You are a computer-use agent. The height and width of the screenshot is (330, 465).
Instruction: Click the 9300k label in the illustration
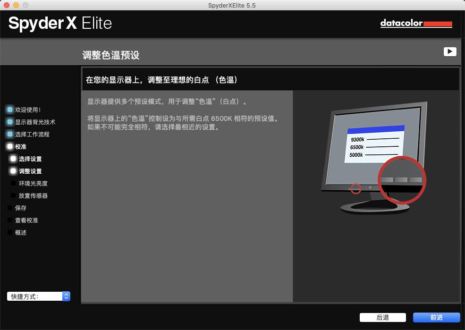coord(357,139)
